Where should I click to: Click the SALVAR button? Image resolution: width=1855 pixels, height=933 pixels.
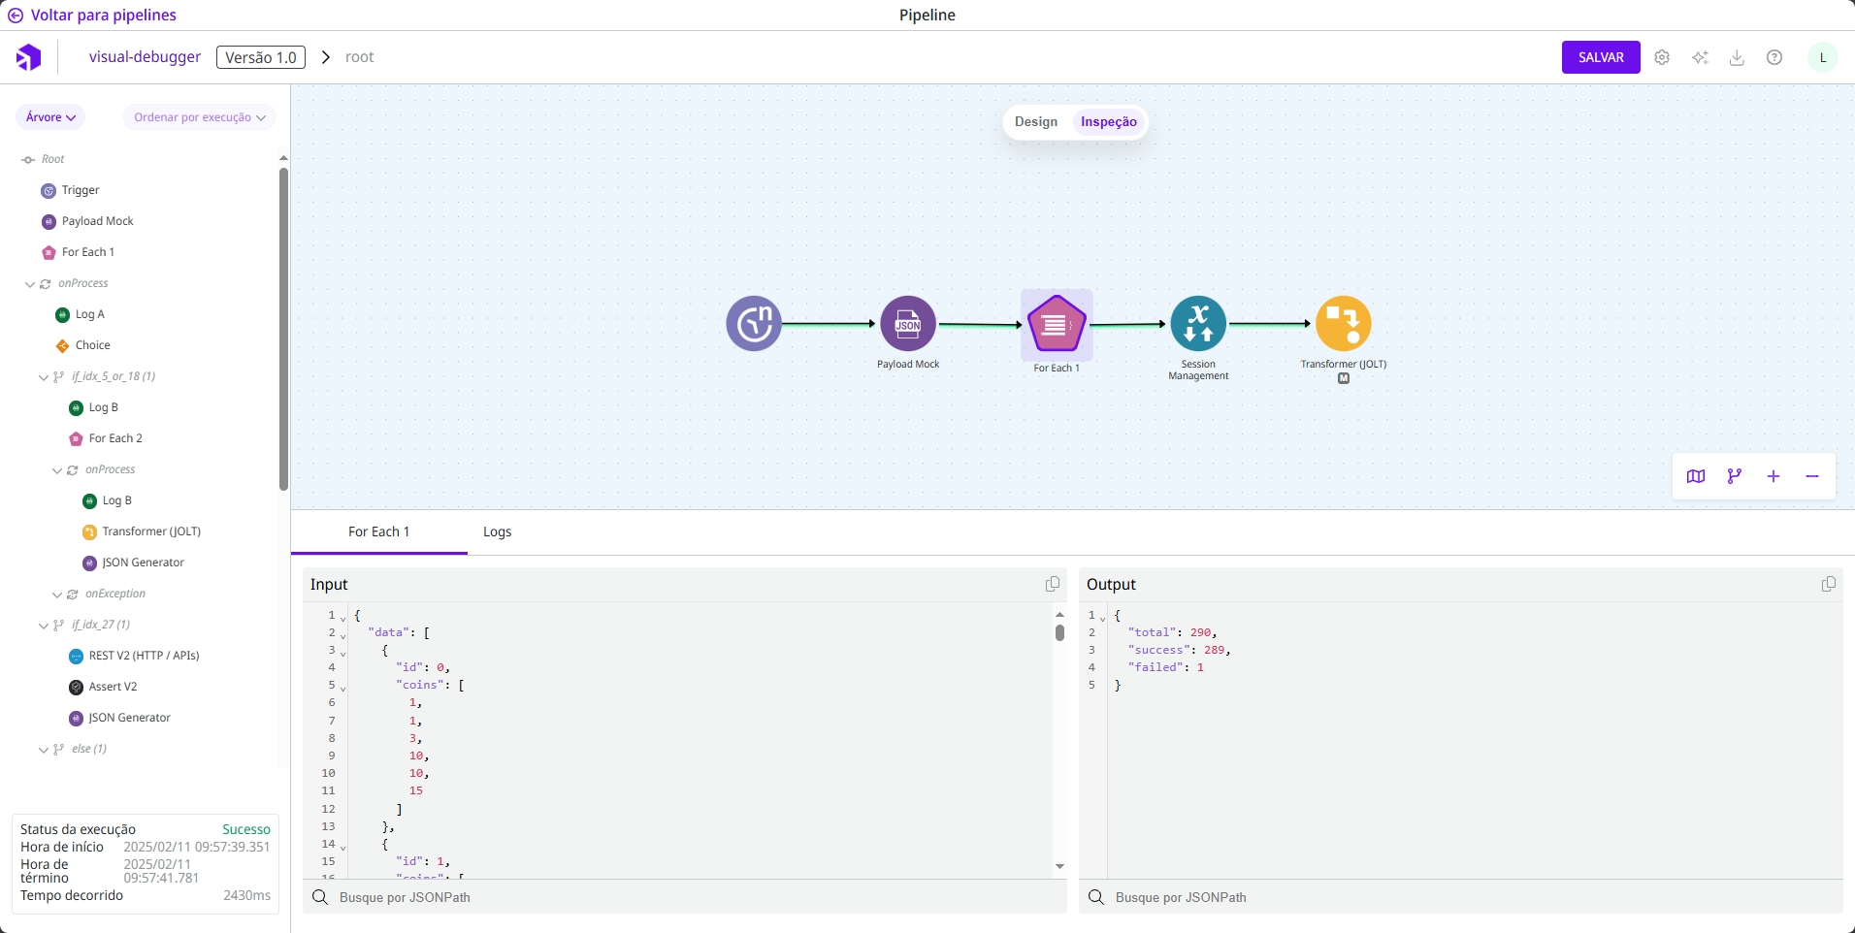pyautogui.click(x=1600, y=57)
